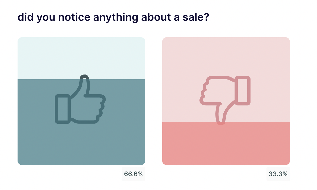Click the fill boundary line on the right card
Screen dimensions: 317x190
click(226, 122)
